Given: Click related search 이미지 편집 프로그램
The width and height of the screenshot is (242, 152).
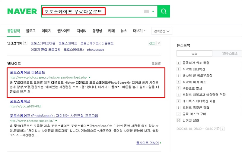Looking at the screenshot, I should point(46,49).
